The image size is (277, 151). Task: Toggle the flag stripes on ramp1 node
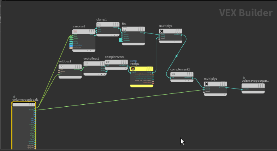(149, 69)
